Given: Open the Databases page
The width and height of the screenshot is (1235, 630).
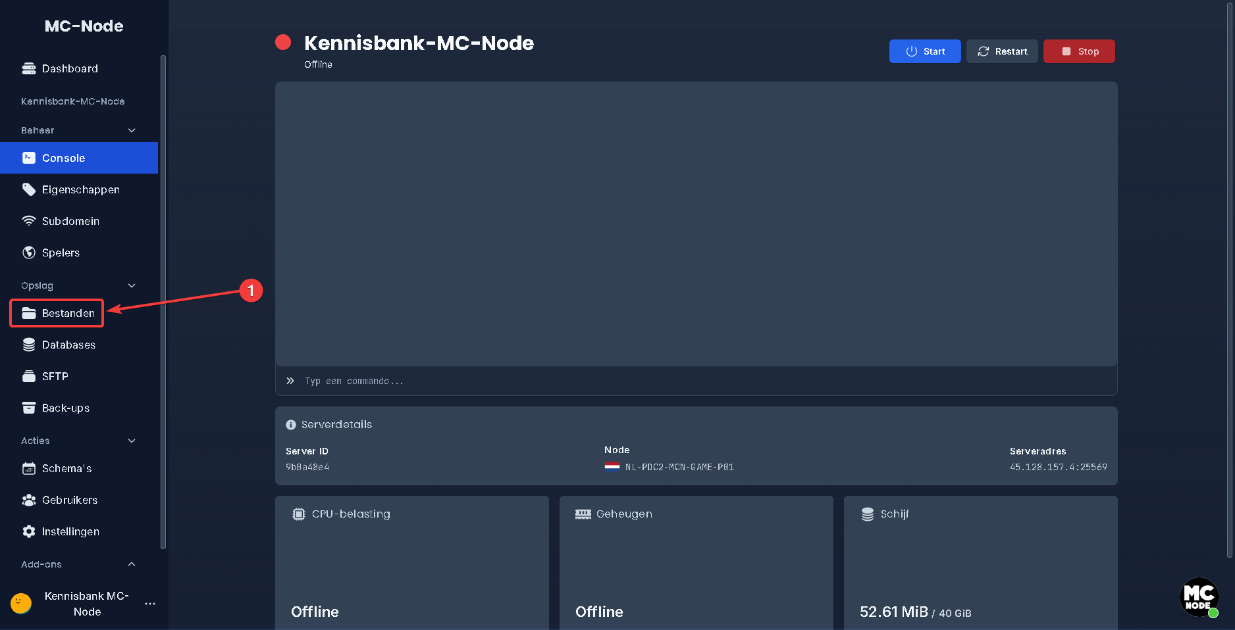Looking at the screenshot, I should pyautogui.click(x=79, y=345).
